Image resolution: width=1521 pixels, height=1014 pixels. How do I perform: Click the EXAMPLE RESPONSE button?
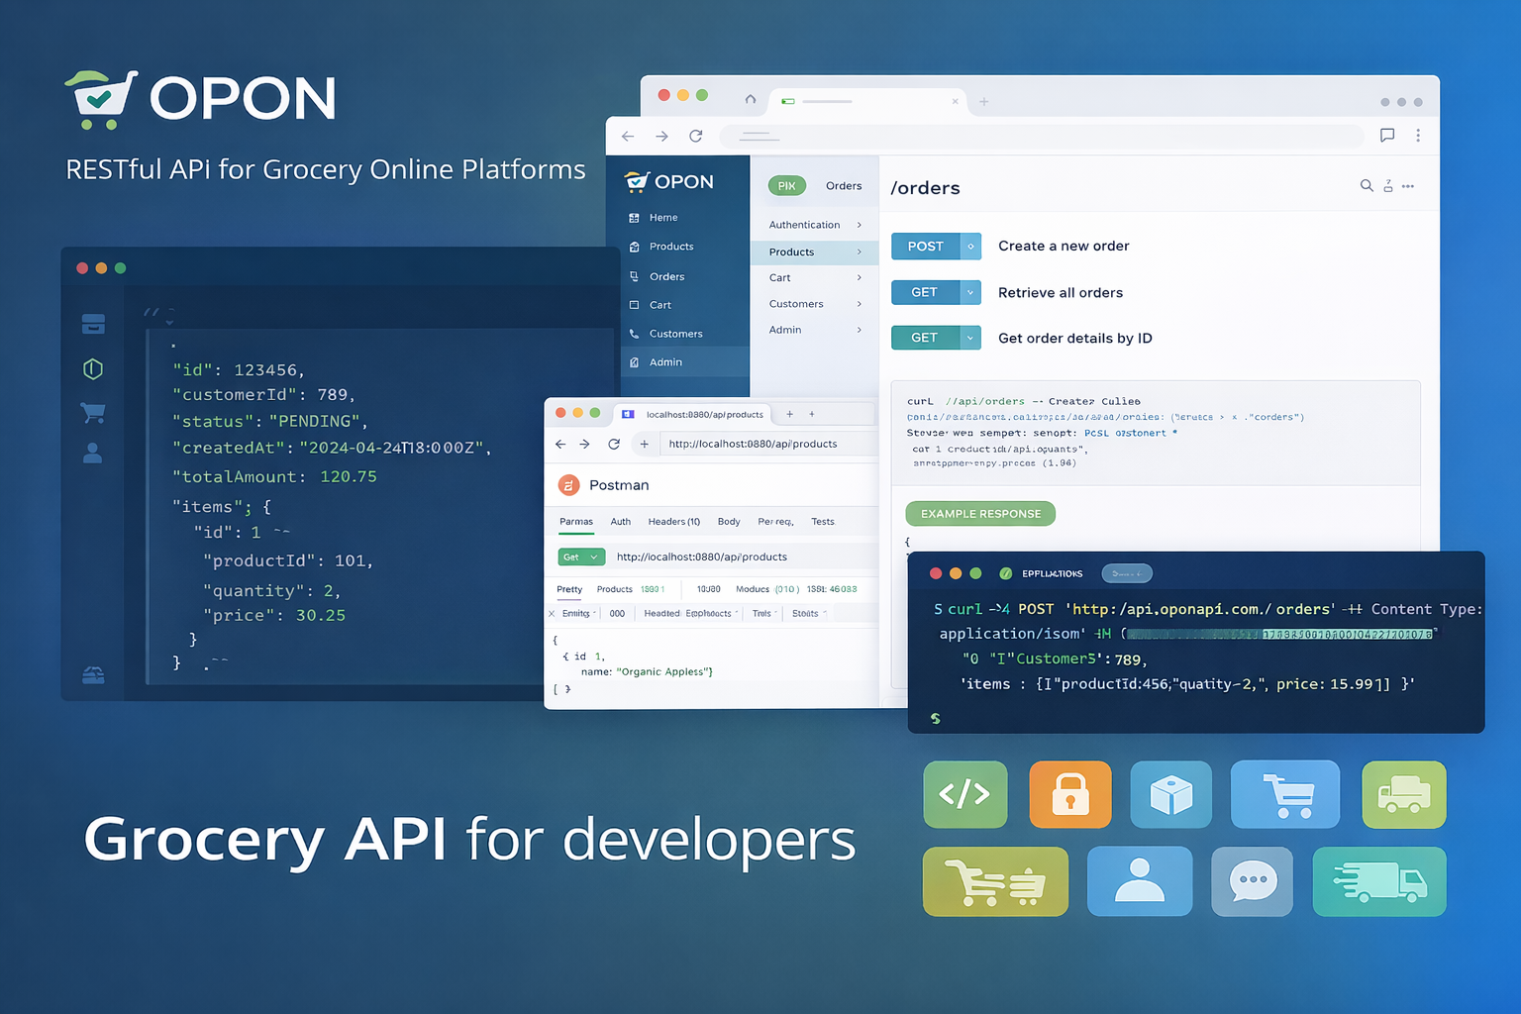pyautogui.click(x=979, y=514)
